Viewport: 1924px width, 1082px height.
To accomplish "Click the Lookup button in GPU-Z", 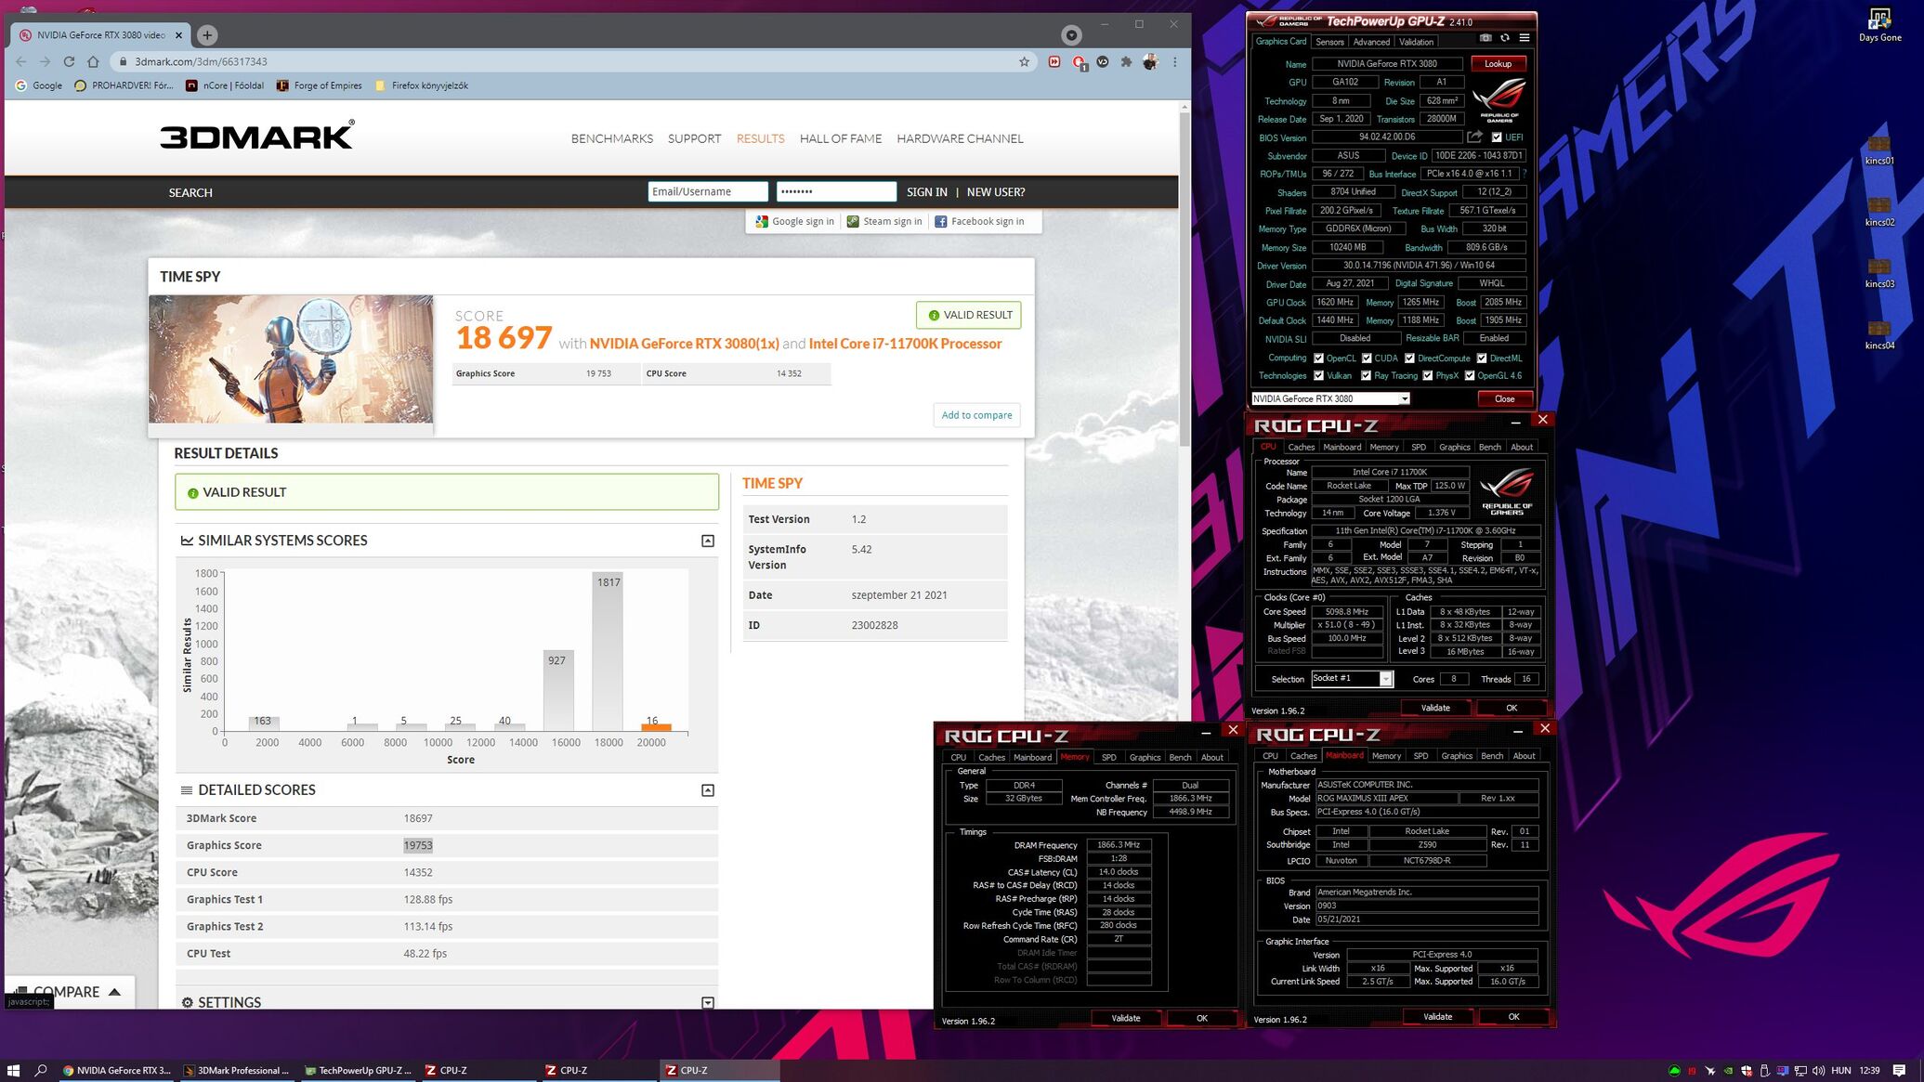I will point(1498,64).
